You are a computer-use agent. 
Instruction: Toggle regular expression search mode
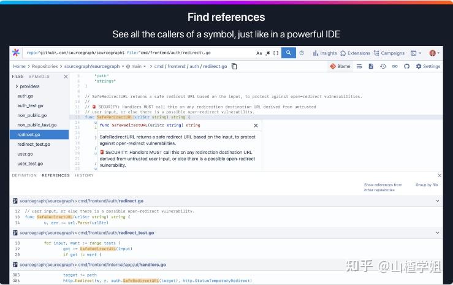pos(268,53)
